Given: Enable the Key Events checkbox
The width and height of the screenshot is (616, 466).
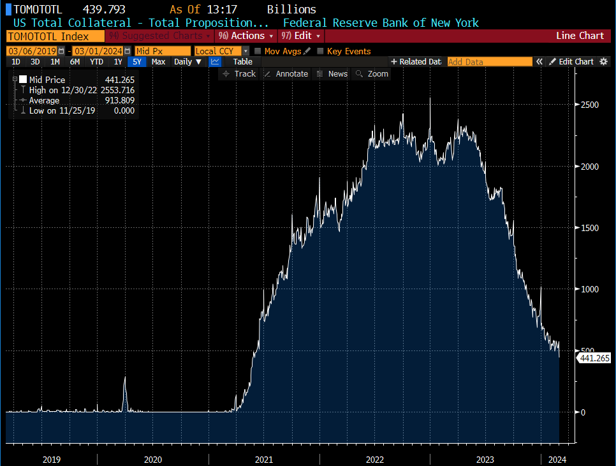Looking at the screenshot, I should (x=320, y=51).
